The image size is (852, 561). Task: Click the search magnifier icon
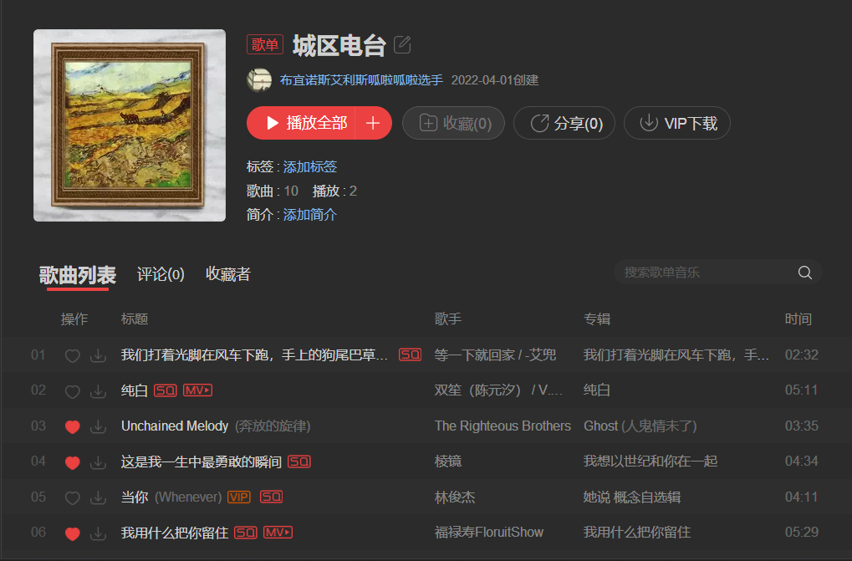point(804,273)
